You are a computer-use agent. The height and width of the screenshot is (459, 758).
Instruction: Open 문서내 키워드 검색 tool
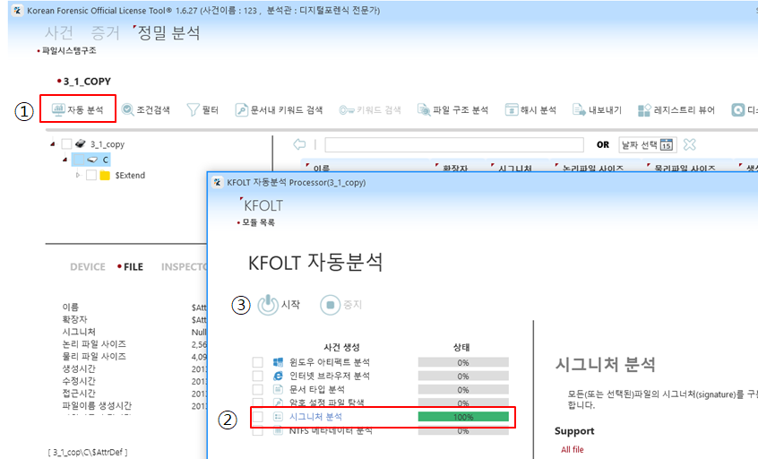279,109
